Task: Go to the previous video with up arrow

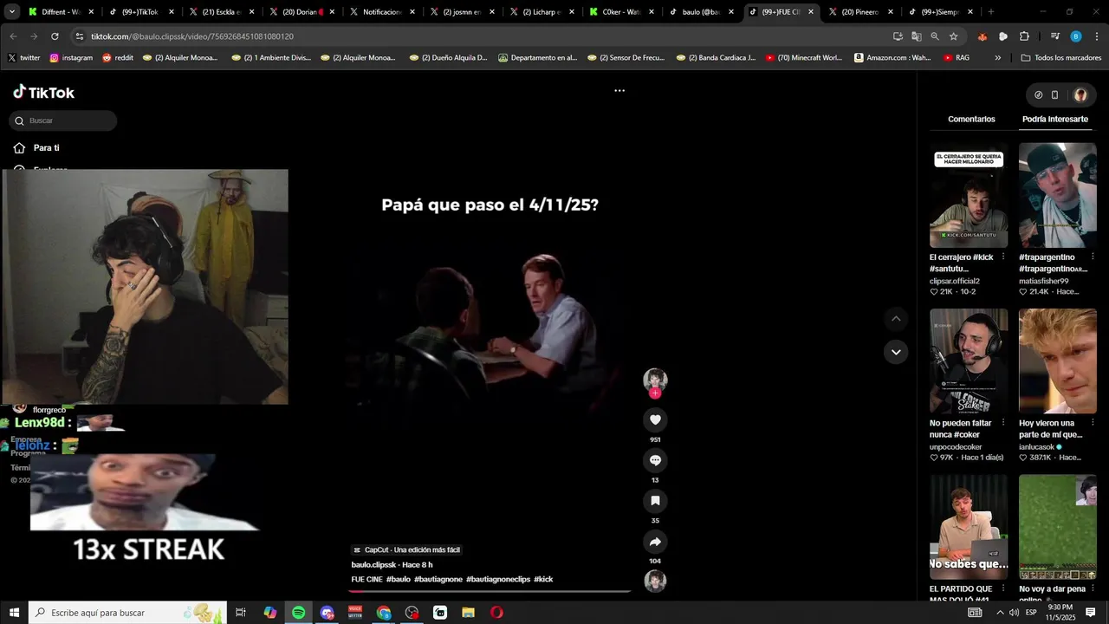Action: pyautogui.click(x=896, y=319)
